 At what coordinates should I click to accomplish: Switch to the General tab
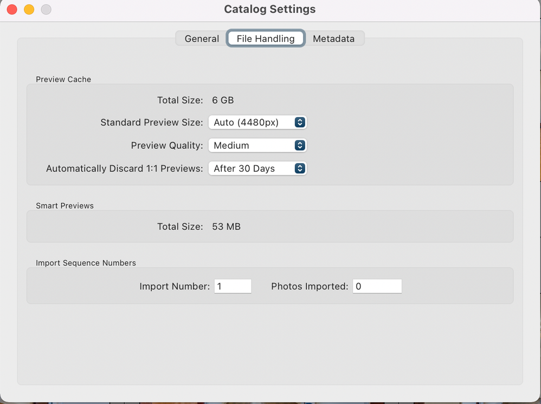coord(202,38)
